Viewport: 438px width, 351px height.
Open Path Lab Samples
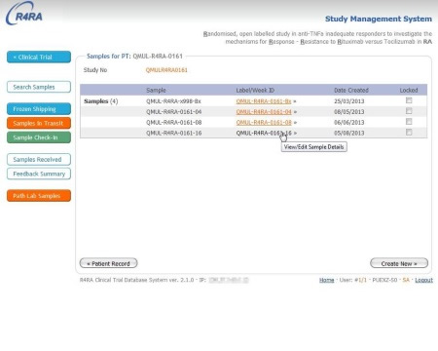(39, 196)
